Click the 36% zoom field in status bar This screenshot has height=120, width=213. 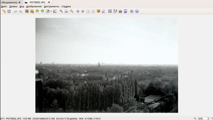[202, 119]
